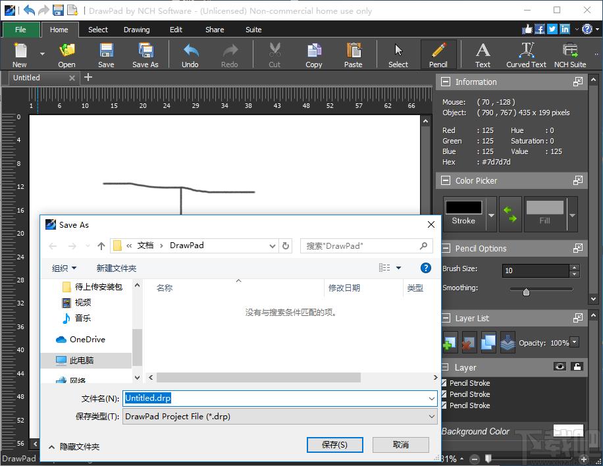The height and width of the screenshot is (466, 603).
Task: Toggle Layer visibility eye icon
Action: 560,367
